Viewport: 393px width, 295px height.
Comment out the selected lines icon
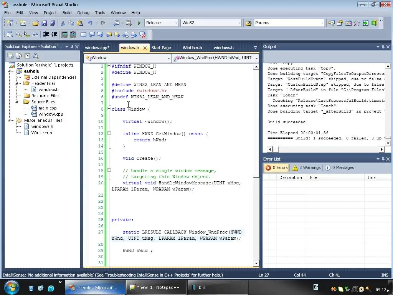(x=64, y=35)
